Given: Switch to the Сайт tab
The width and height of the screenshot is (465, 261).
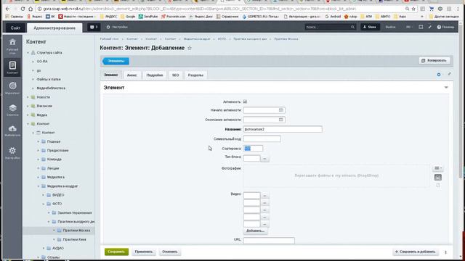Looking at the screenshot, I should (x=15, y=28).
